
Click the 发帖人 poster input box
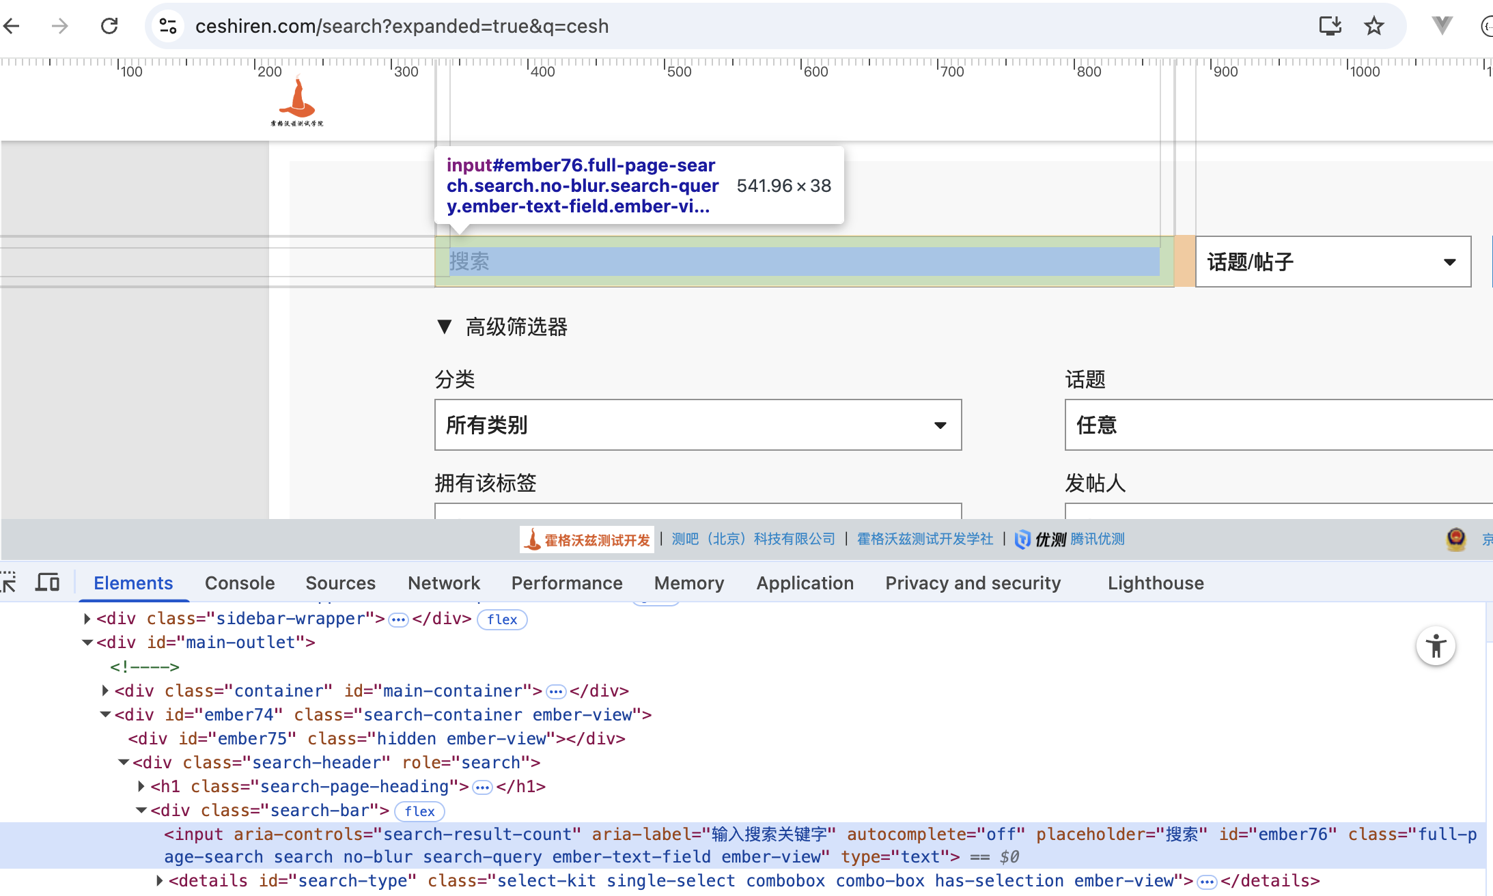[1279, 511]
